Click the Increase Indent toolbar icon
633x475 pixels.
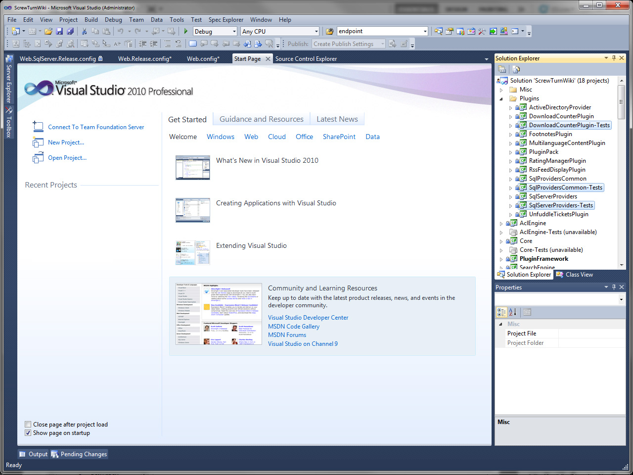154,44
